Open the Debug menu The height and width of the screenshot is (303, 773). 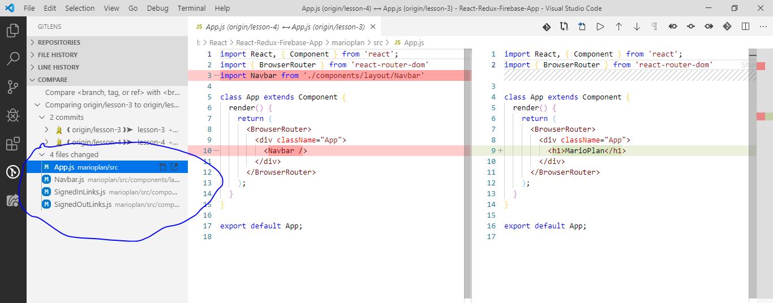(157, 8)
